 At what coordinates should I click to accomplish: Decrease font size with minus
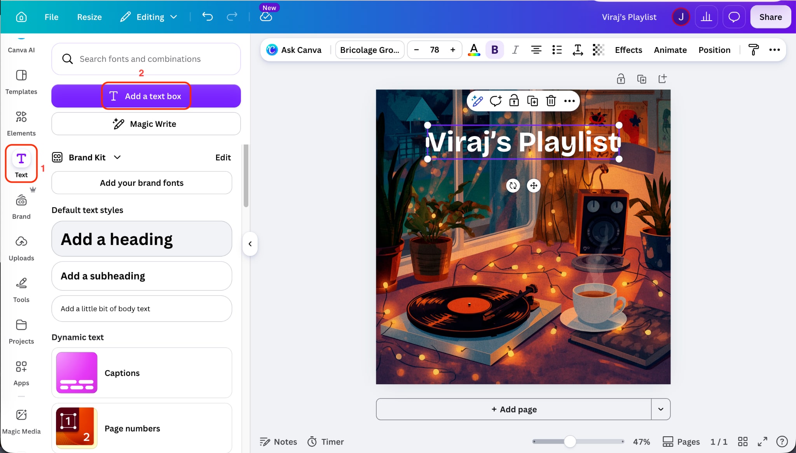[416, 50]
